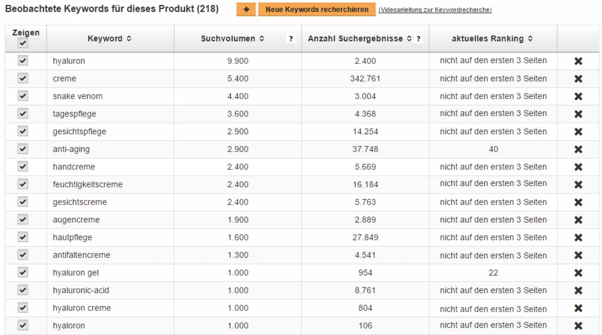Viewport: 602px width, 335px height.
Task: Toggle the Zeigen select-all checkbox
Action: pyautogui.click(x=23, y=43)
